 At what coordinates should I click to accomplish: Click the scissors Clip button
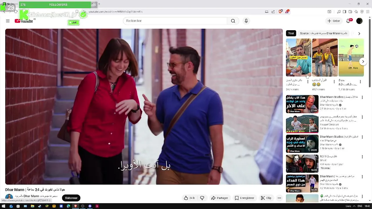[266, 198]
